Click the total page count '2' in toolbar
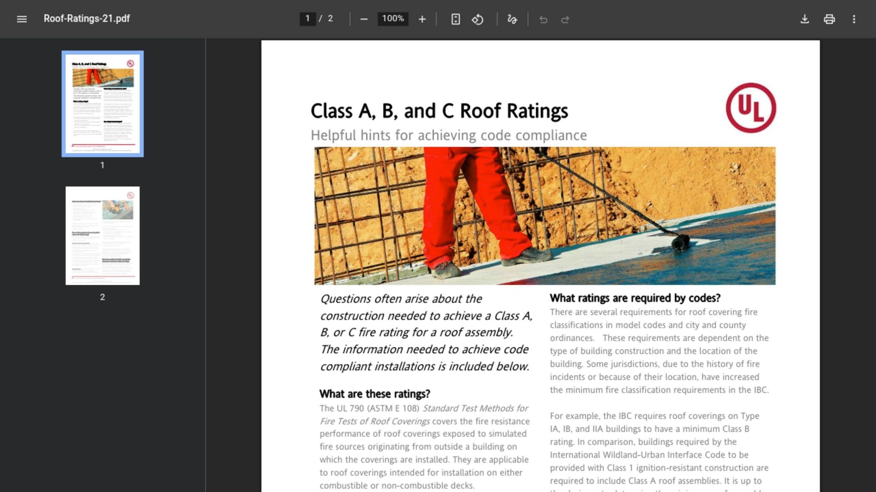Screen dimensions: 876x492 330,19
